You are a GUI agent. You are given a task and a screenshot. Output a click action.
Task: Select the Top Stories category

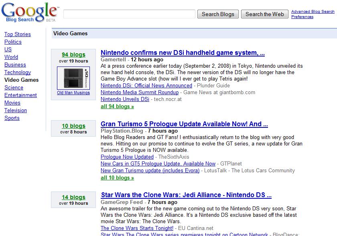18,34
